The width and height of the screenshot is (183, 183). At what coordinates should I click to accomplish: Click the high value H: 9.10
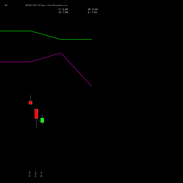click(x=93, y=10)
